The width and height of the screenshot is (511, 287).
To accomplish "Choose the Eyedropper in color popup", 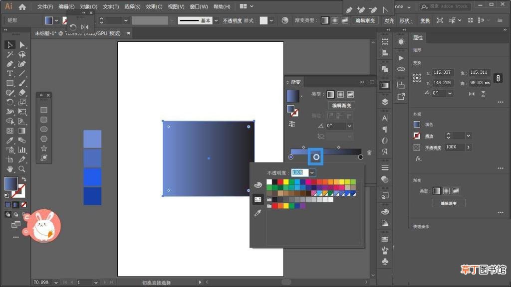I will [x=258, y=213].
